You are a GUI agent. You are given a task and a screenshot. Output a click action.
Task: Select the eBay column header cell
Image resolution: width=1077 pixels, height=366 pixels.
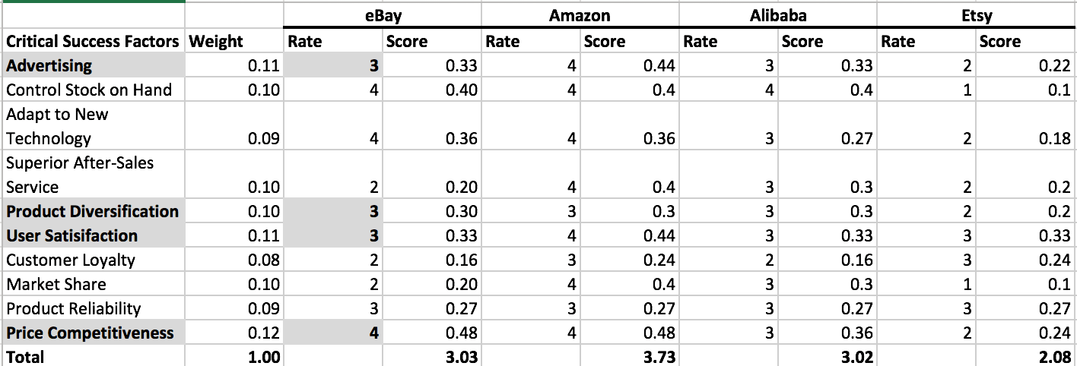coord(382,15)
